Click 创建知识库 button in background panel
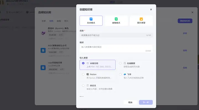 click(x=185, y=21)
